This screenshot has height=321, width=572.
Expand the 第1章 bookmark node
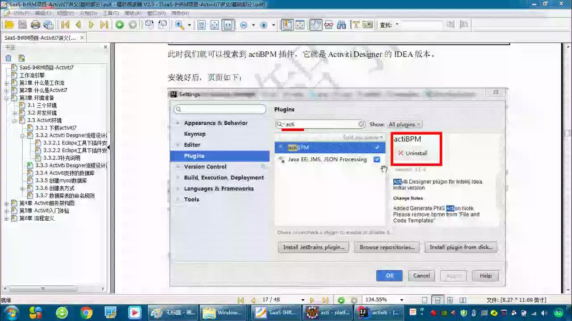[7, 83]
